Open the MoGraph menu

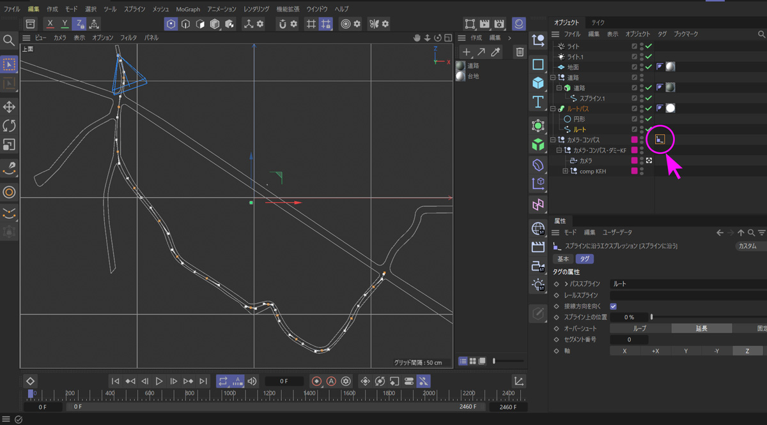(187, 10)
